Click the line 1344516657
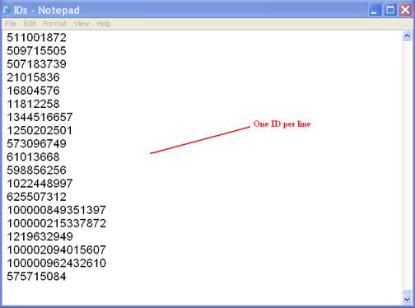Image resolution: width=415 pixels, height=308 pixels. pyautogui.click(x=40, y=117)
